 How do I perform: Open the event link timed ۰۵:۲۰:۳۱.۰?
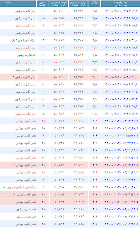point(121,77)
